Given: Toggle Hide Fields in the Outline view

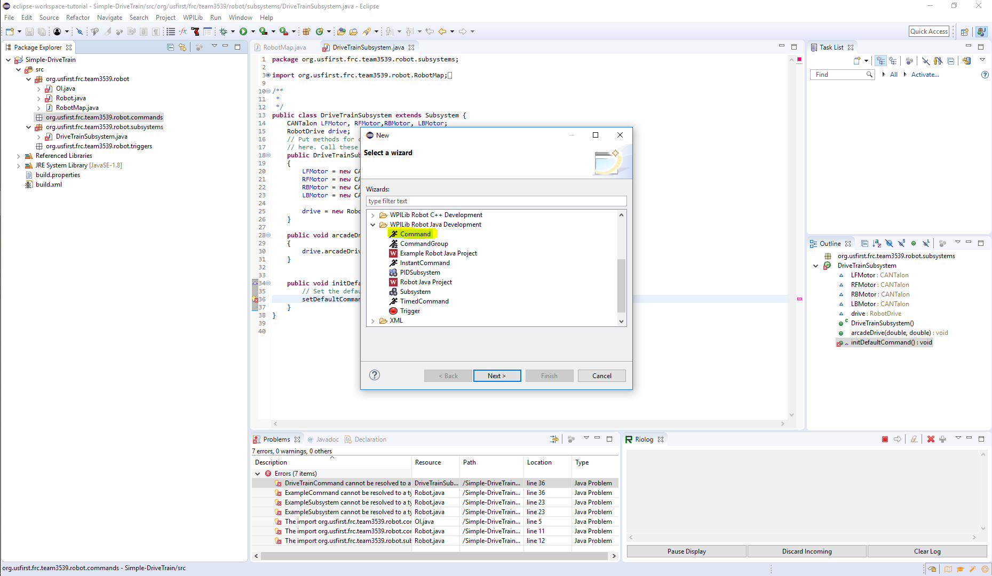Looking at the screenshot, I should click(x=889, y=243).
